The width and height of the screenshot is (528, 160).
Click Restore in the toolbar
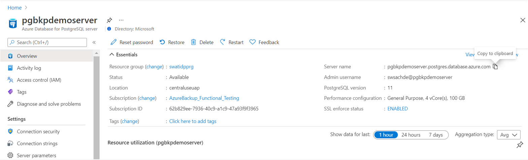point(172,42)
